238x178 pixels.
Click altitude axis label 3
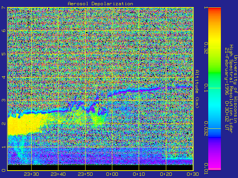[x=3, y=100]
